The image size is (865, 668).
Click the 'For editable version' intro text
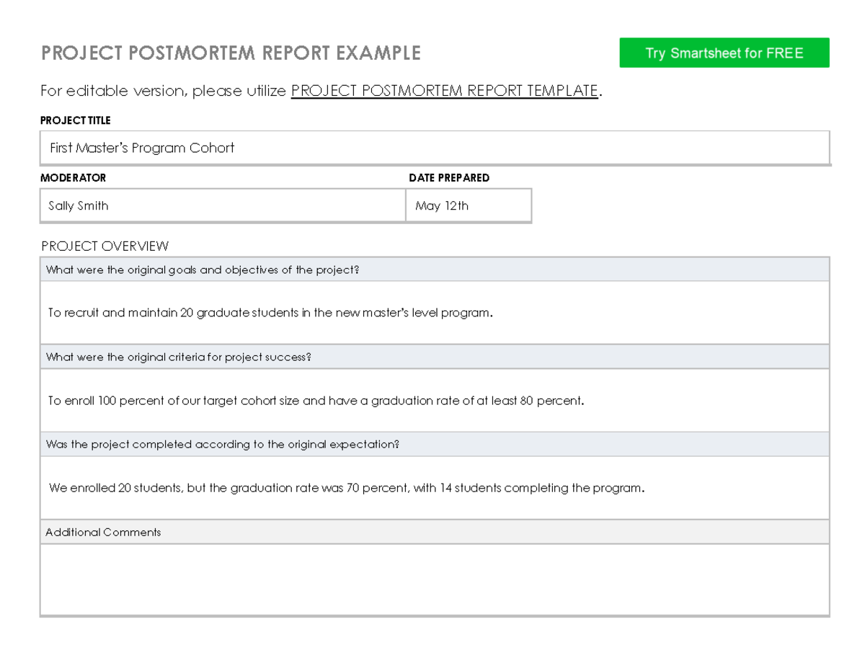tap(164, 91)
